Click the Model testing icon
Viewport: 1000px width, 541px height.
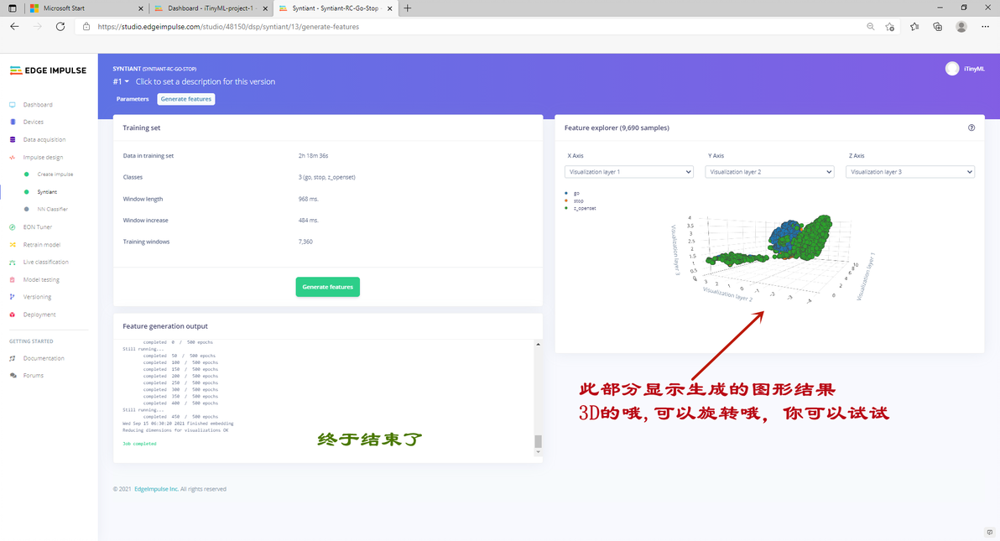pyautogui.click(x=12, y=280)
